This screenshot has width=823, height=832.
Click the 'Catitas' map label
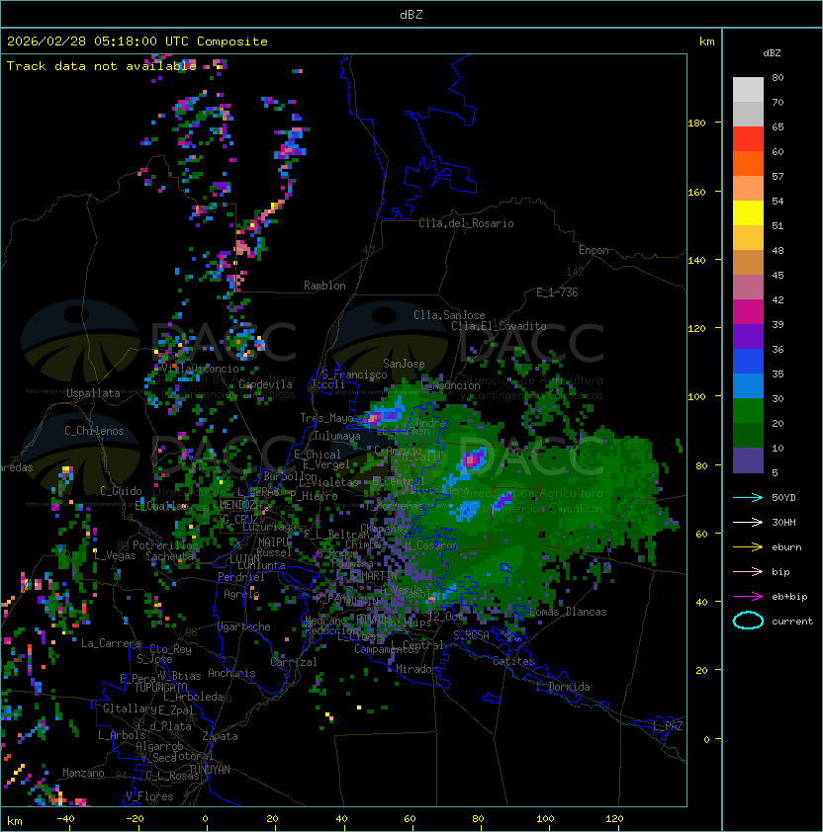point(513,661)
